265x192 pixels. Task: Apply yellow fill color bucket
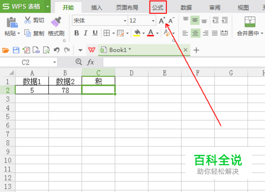[137, 33]
